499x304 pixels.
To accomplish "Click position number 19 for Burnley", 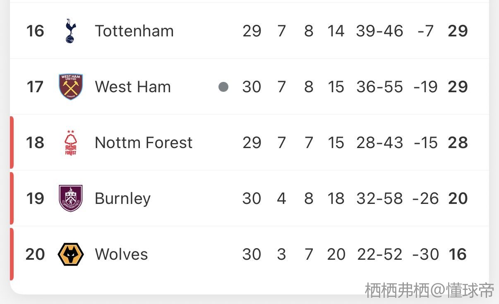I will [x=35, y=199].
